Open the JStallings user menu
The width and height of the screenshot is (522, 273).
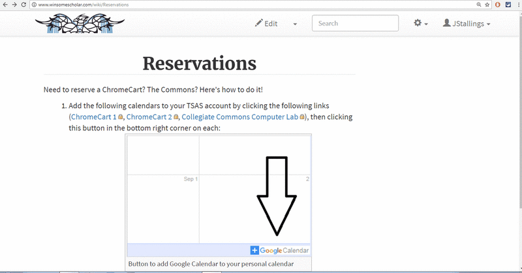coord(467,23)
